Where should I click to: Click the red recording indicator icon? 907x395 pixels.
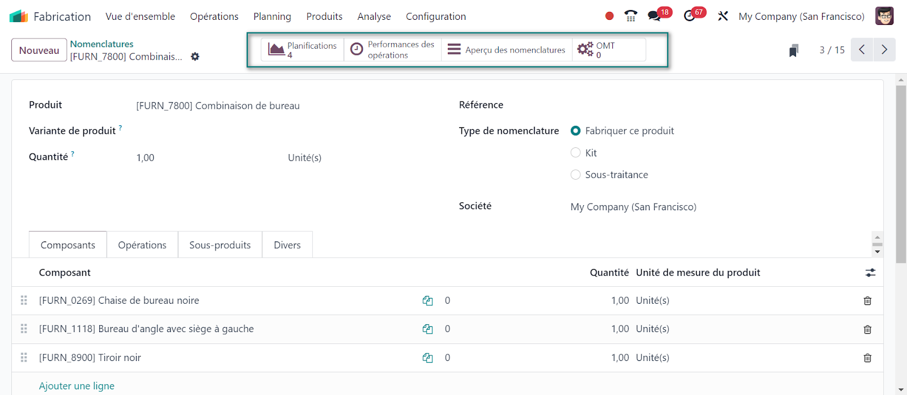click(x=609, y=16)
